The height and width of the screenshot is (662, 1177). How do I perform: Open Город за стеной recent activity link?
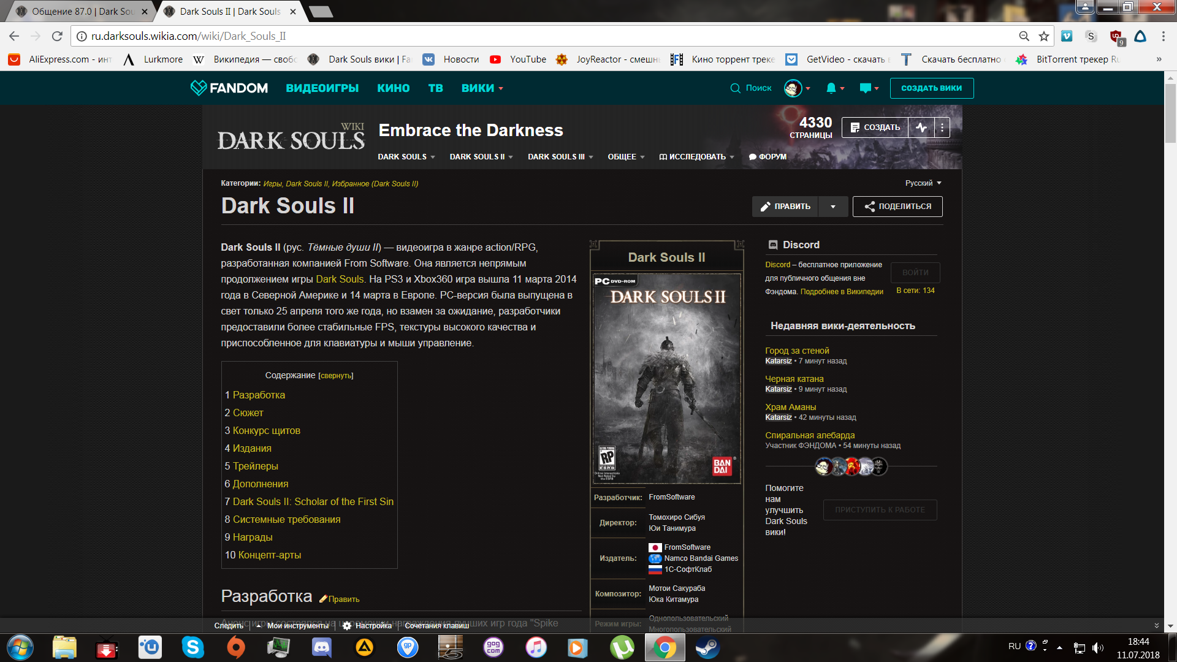[797, 351]
